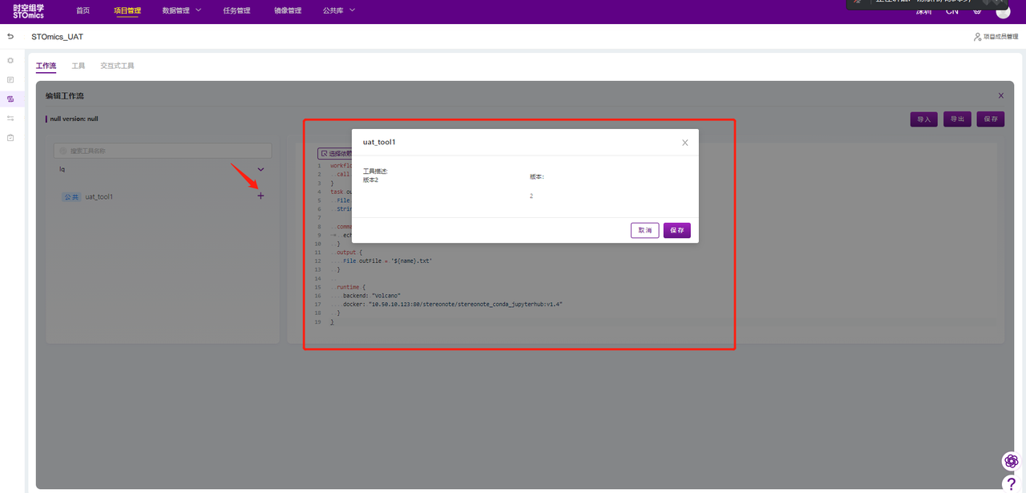
Task: Click the plus icon next to uat_tool1
Action: tap(261, 196)
